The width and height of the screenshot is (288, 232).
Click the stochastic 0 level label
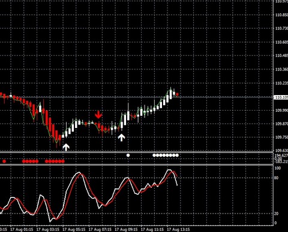point(275,223)
